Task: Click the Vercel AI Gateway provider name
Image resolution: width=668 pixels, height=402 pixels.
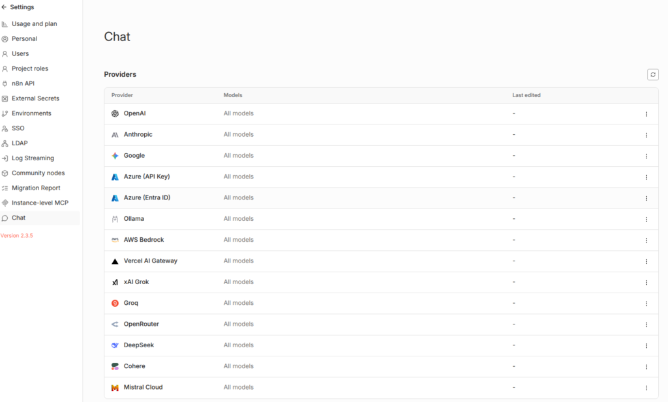Action: point(150,261)
